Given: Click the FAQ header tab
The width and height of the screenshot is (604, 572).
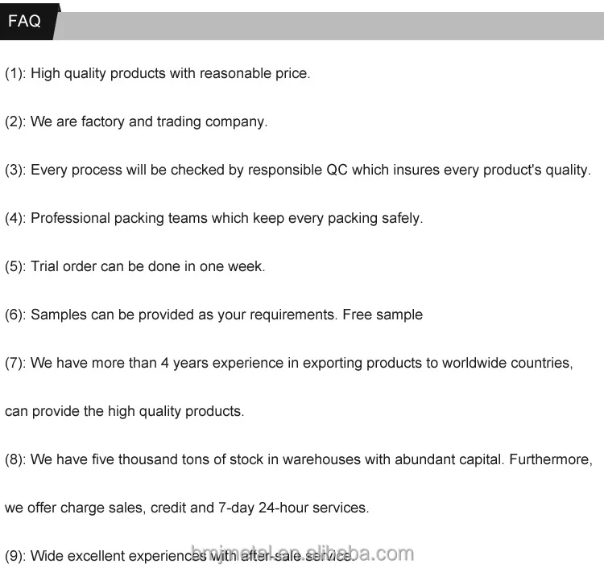Looking at the screenshot, I should coord(25,22).
